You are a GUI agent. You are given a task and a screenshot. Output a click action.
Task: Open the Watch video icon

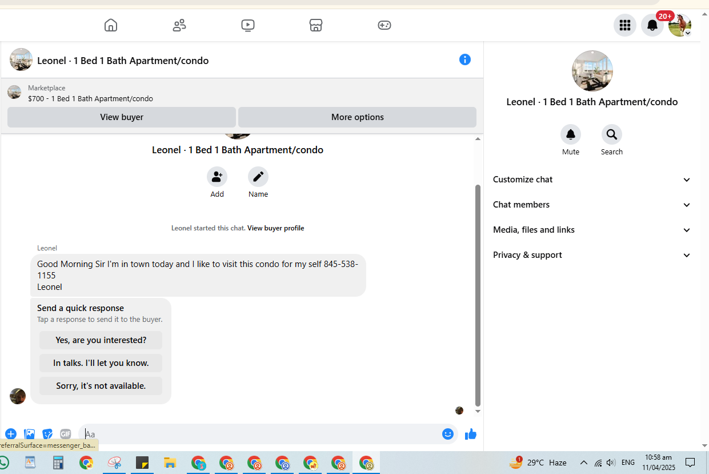(x=248, y=25)
